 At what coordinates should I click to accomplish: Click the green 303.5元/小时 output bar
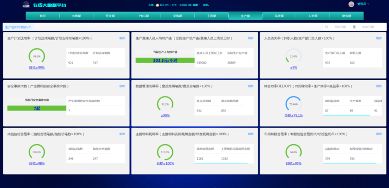point(165,60)
